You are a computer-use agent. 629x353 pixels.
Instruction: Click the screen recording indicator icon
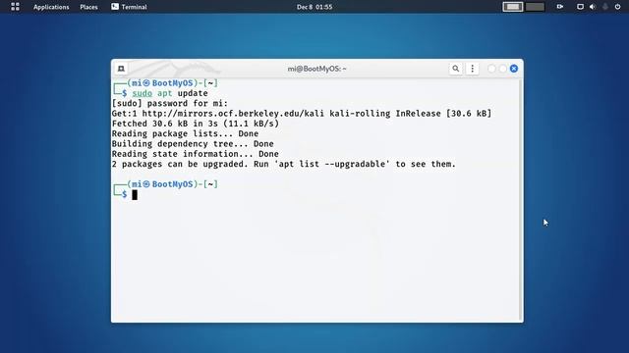(560, 7)
